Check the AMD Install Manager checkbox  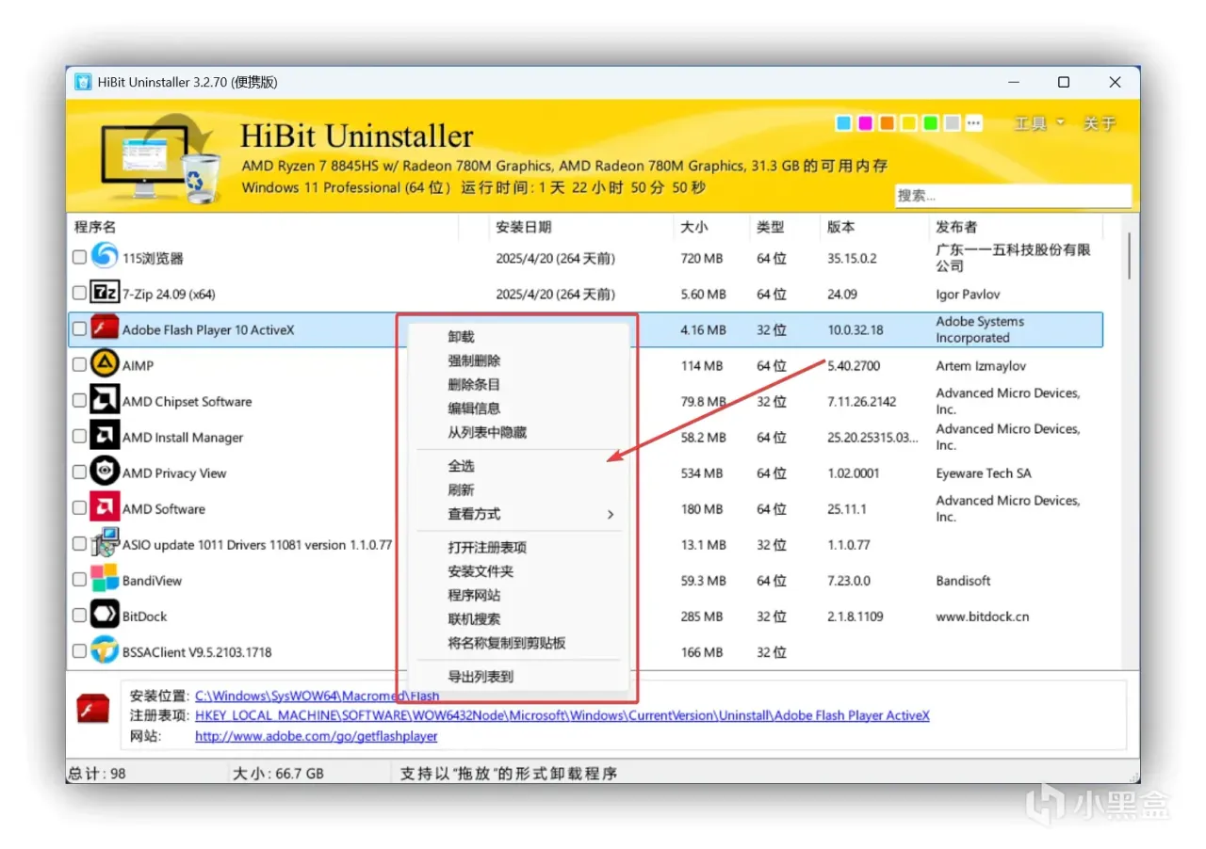(x=79, y=437)
